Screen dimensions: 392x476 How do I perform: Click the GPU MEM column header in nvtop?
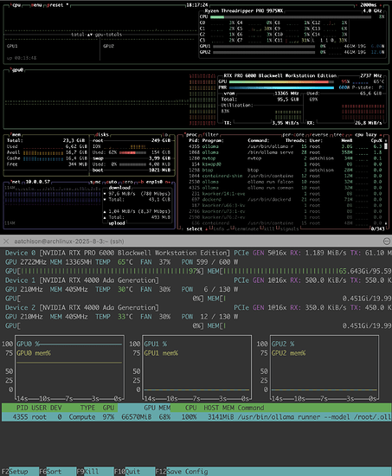coord(157,408)
